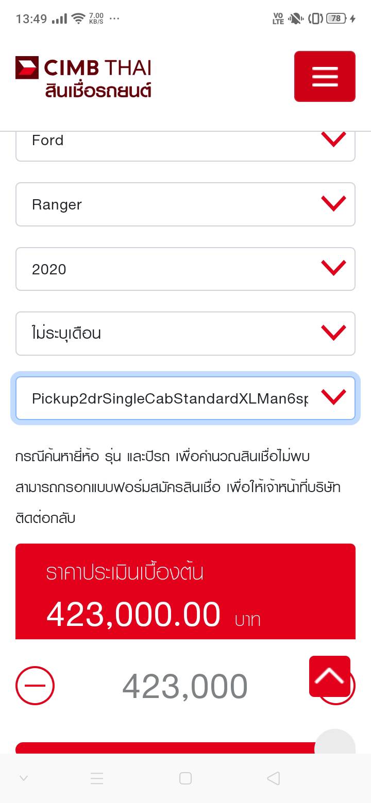371x803 pixels.
Task: Tap the chevron on the 2020 dropdown
Action: pyautogui.click(x=333, y=268)
